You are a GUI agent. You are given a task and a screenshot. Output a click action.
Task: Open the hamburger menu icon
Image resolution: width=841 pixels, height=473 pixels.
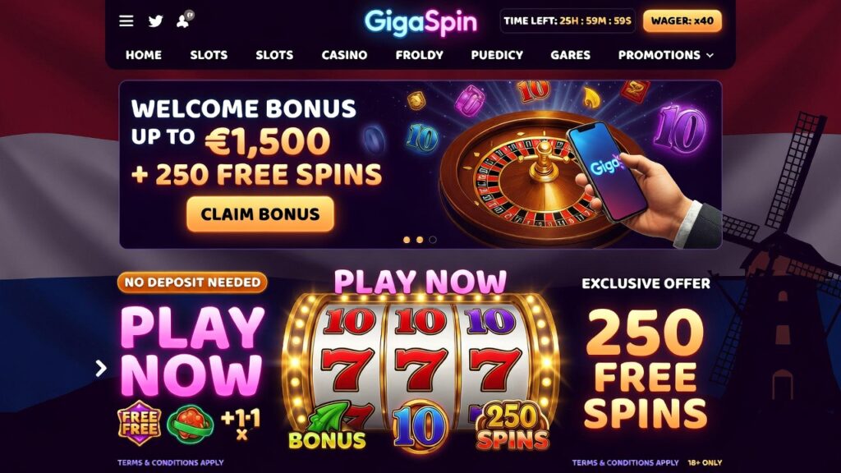click(126, 21)
